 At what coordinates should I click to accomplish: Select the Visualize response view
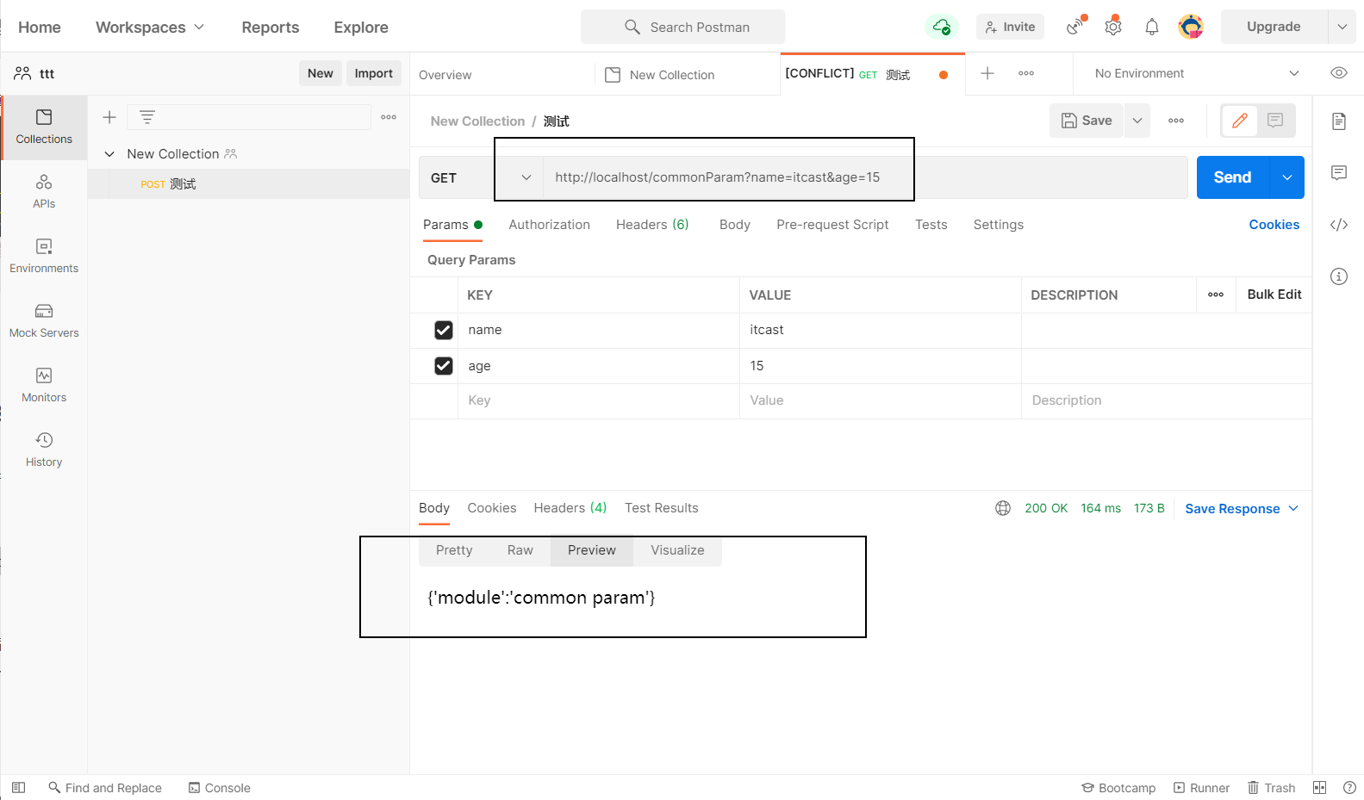coord(677,550)
